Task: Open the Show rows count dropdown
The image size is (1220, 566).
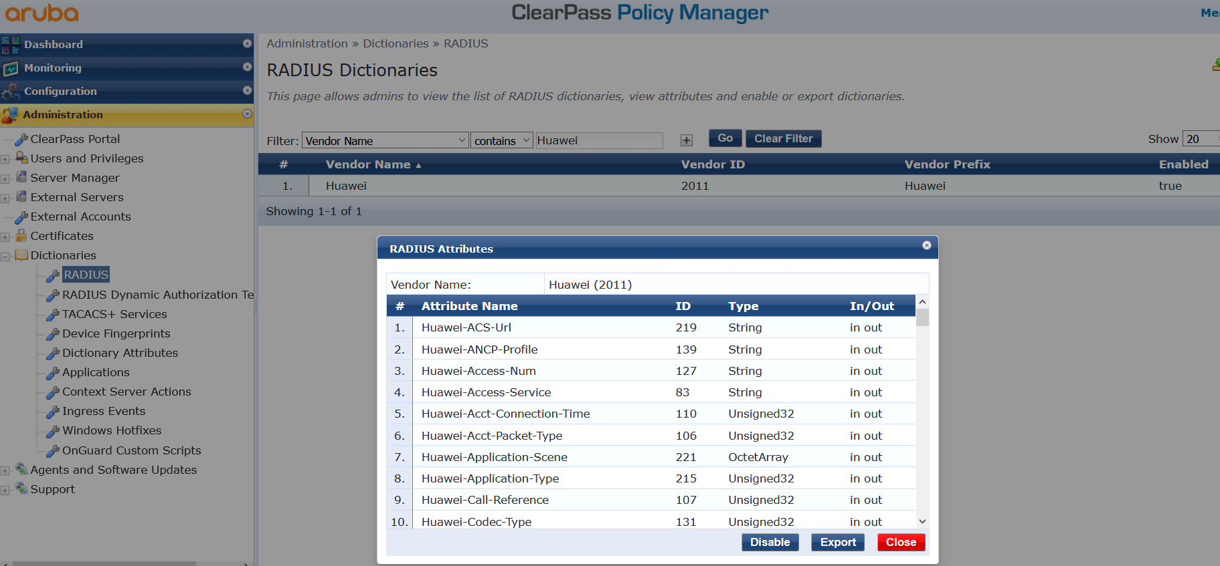Action: pos(1201,139)
